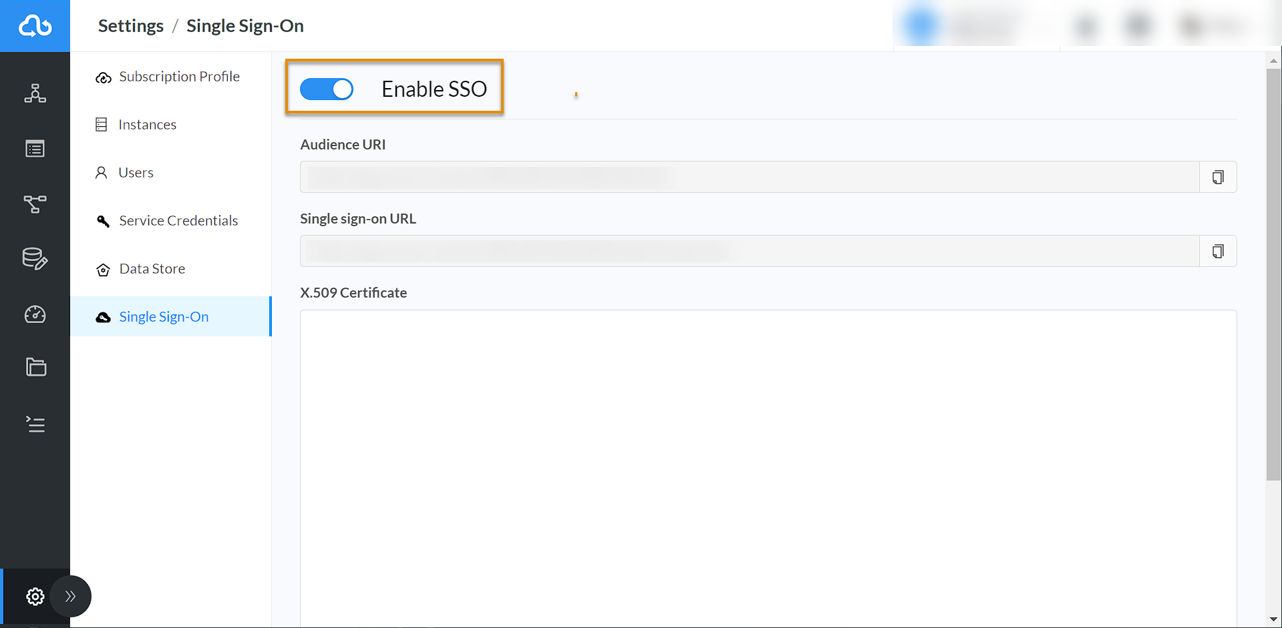Go to Service Credentials
This screenshot has height=628, width=1282.
tap(178, 220)
